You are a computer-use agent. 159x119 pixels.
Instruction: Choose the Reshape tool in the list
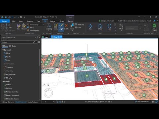(8, 88)
